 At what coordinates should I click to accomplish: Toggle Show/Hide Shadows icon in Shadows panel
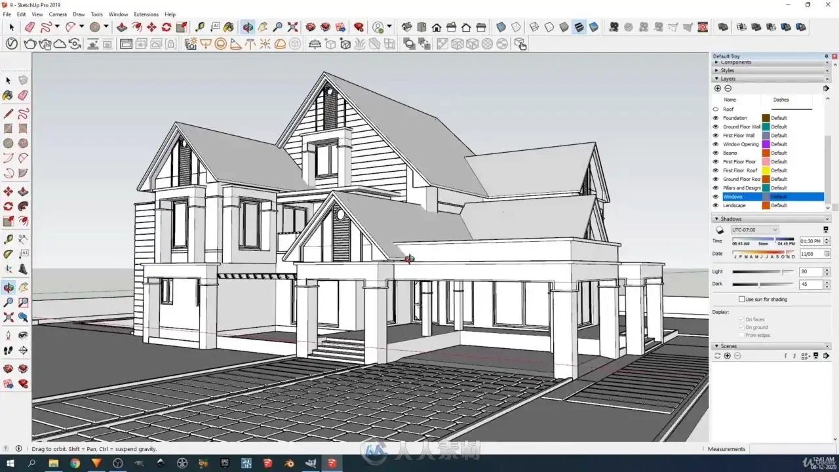pos(720,229)
